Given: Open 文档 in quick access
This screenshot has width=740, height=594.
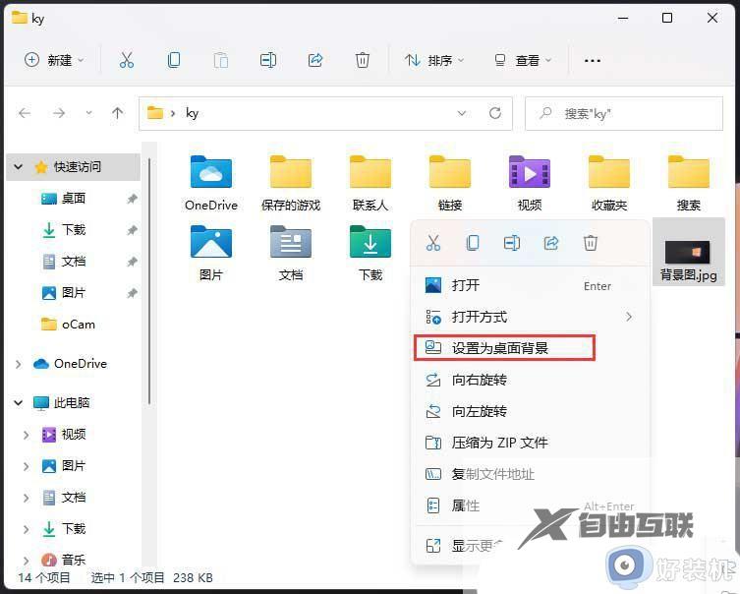Looking at the screenshot, I should (x=73, y=262).
